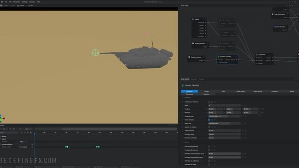Click the app logo icon in menu bar
The width and height of the screenshot is (299, 168).
(x=2, y=2)
